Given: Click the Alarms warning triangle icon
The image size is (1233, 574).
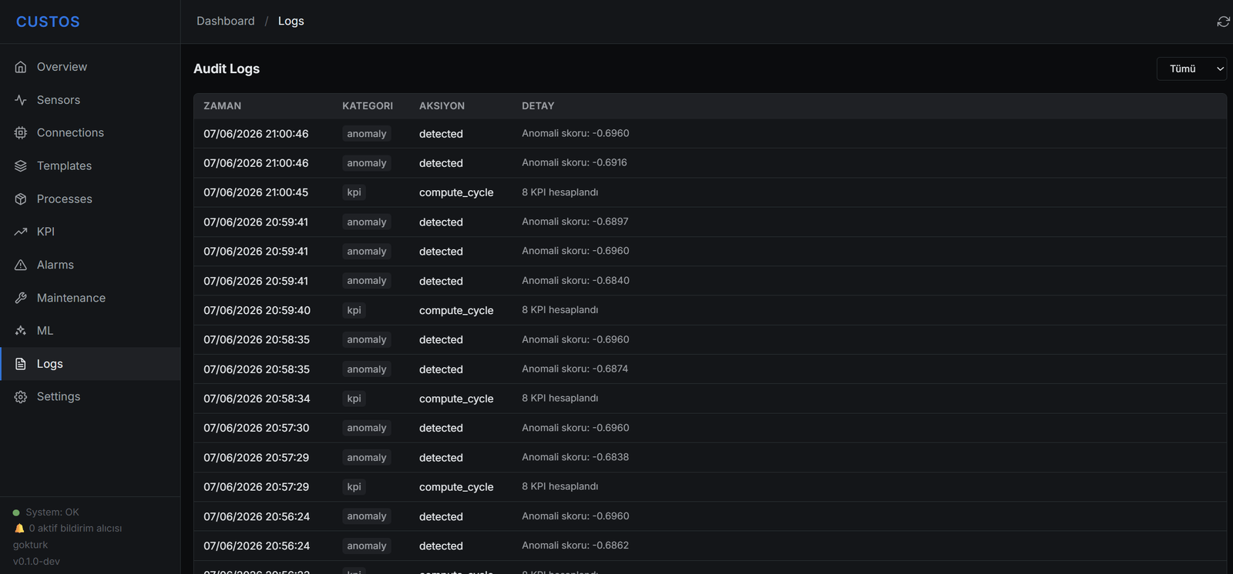Looking at the screenshot, I should 21,265.
